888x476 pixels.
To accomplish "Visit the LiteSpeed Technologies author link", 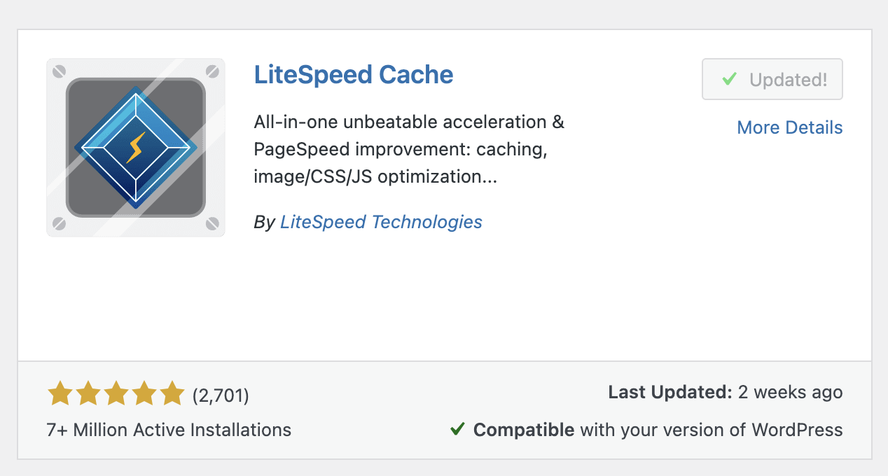I will coord(381,222).
